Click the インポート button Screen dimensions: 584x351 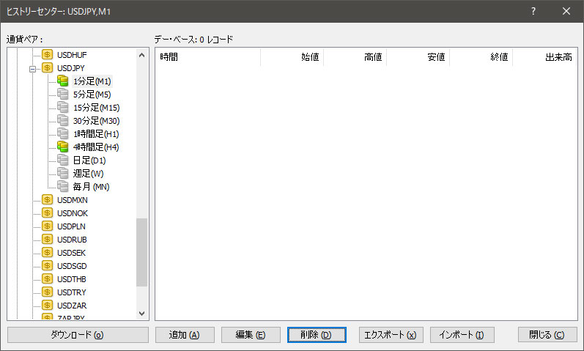(x=462, y=335)
